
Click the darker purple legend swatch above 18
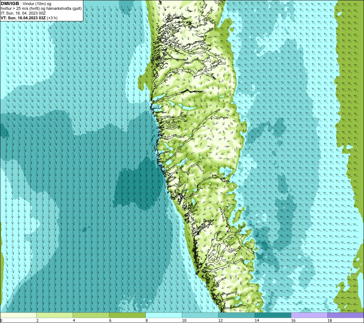[345, 315]
